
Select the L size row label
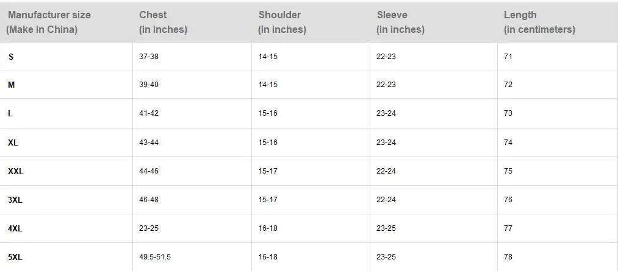click(10, 113)
